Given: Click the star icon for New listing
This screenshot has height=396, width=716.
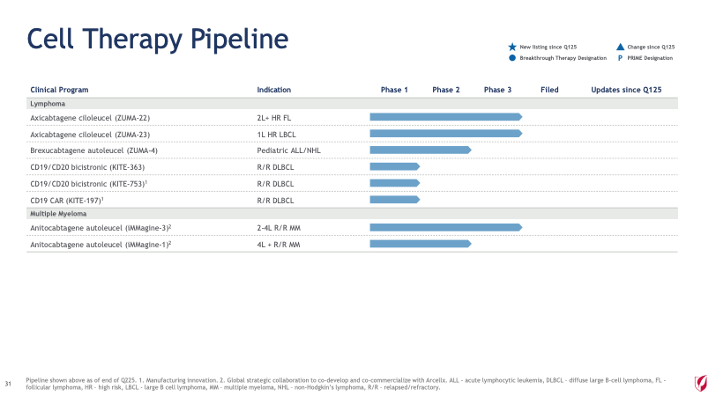Looking at the screenshot, I should [x=512, y=47].
